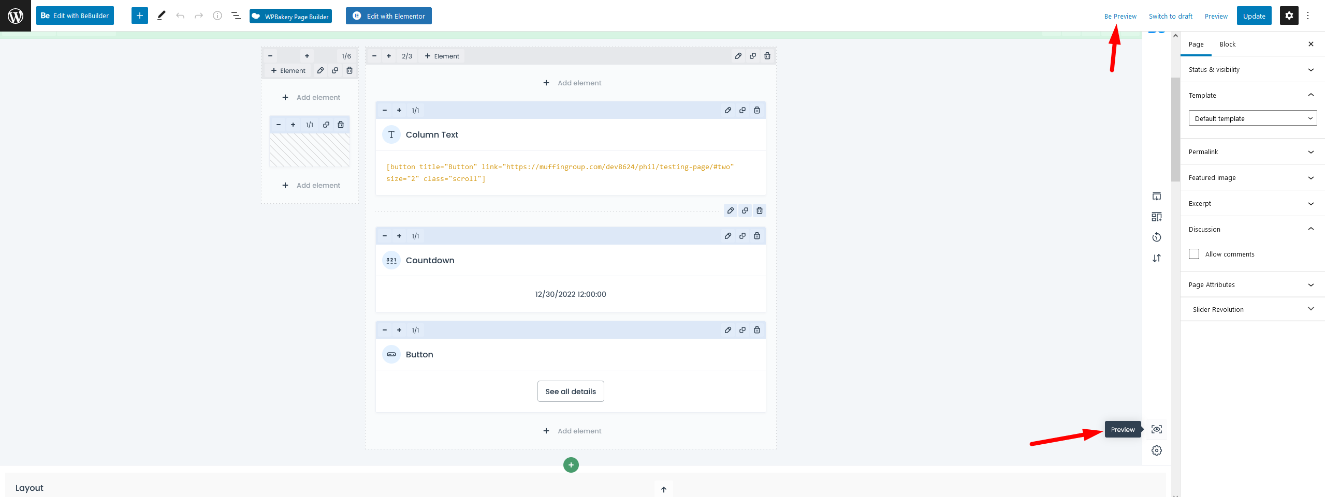Open the block inserter plus button
The height and width of the screenshot is (497, 1325).
point(140,16)
